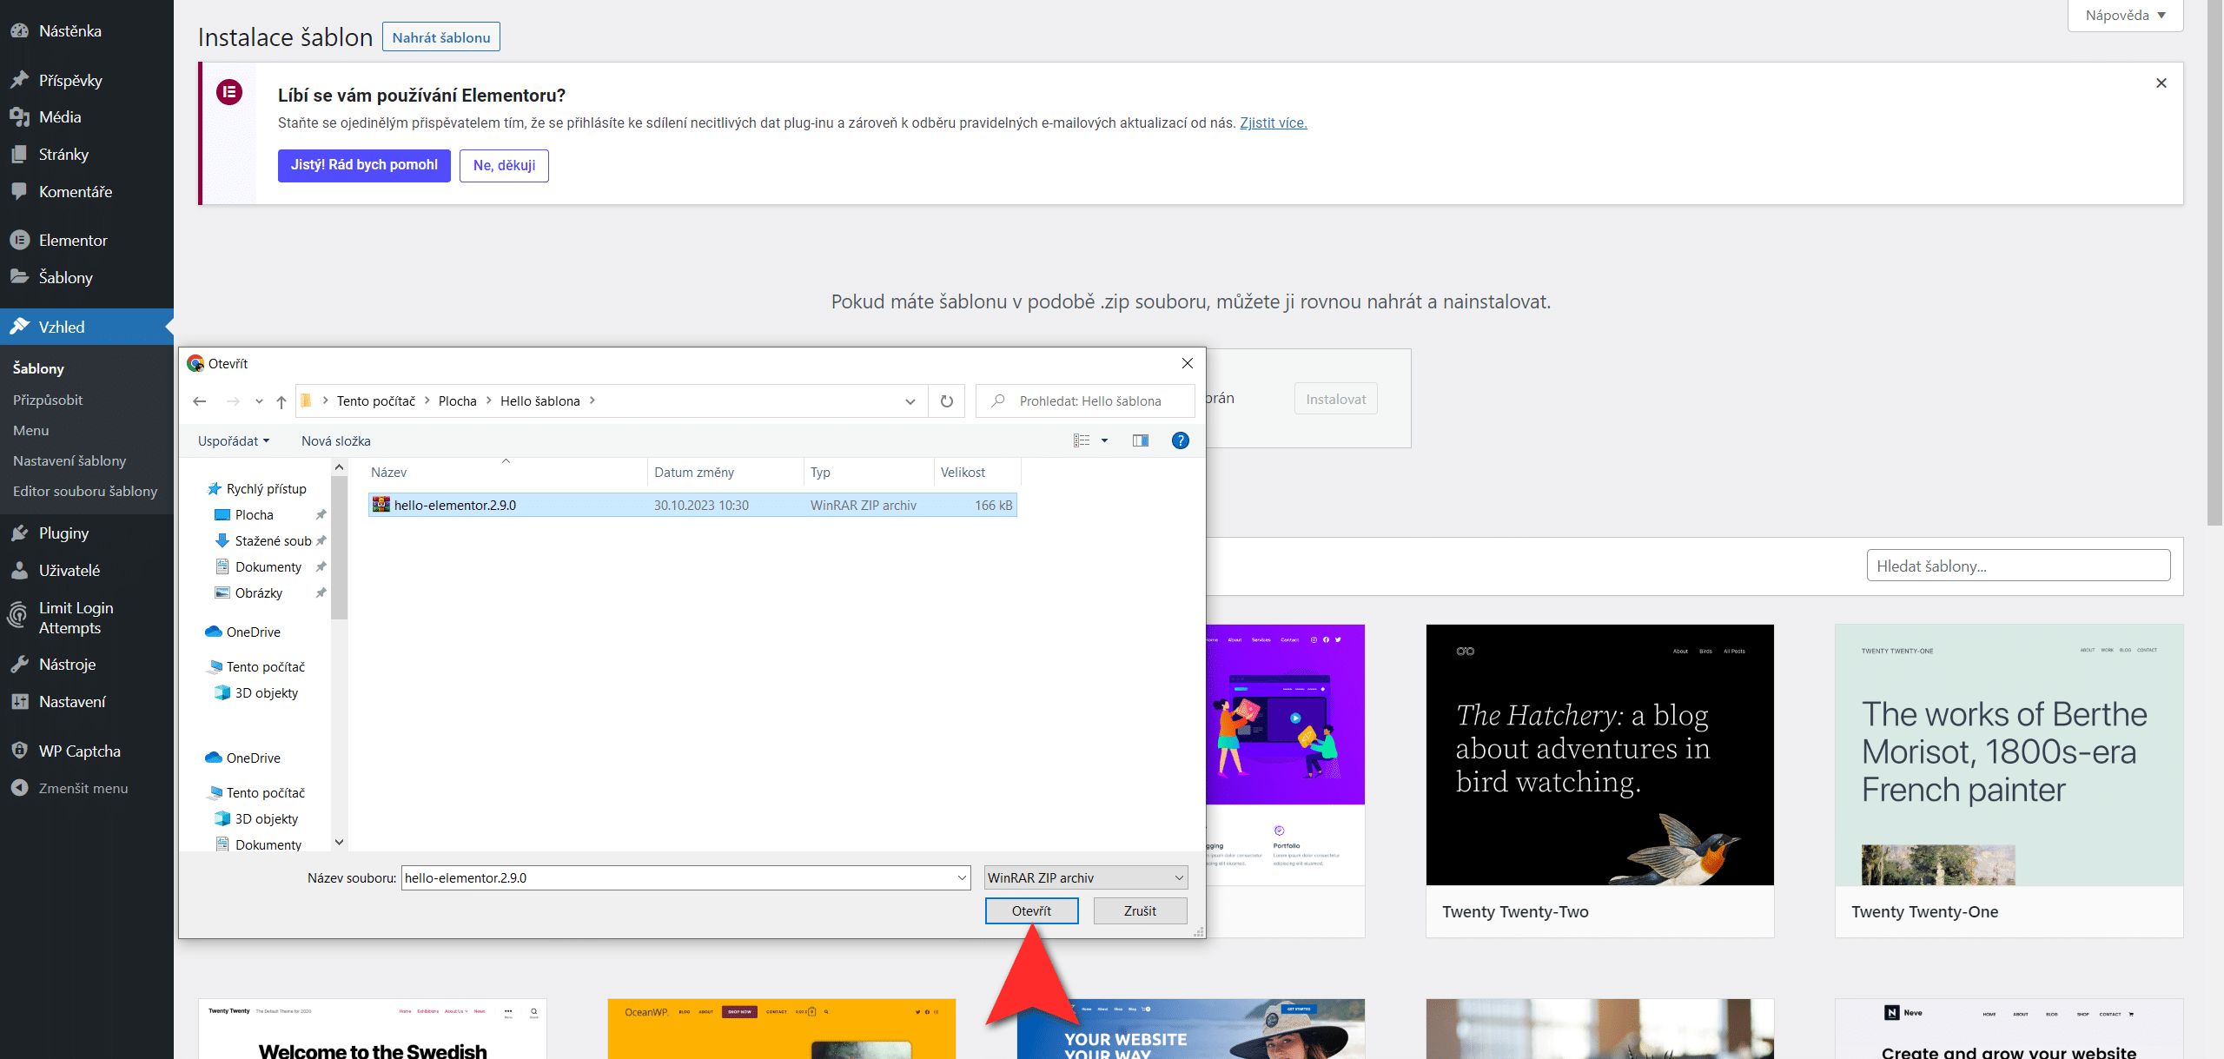The width and height of the screenshot is (2224, 1059).
Task: Click the back arrow in file dialog
Action: tap(200, 401)
